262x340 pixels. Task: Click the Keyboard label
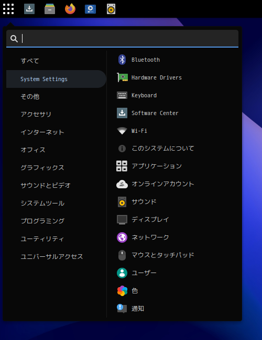click(x=144, y=95)
